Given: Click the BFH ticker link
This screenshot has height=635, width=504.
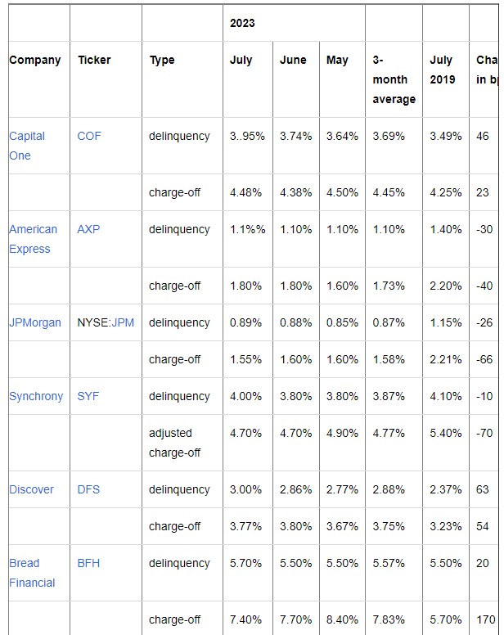Looking at the screenshot, I should click(88, 564).
